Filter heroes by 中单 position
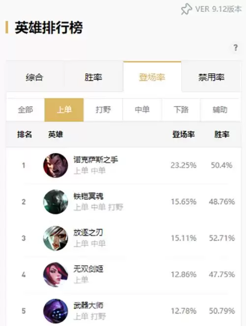 [142, 110]
